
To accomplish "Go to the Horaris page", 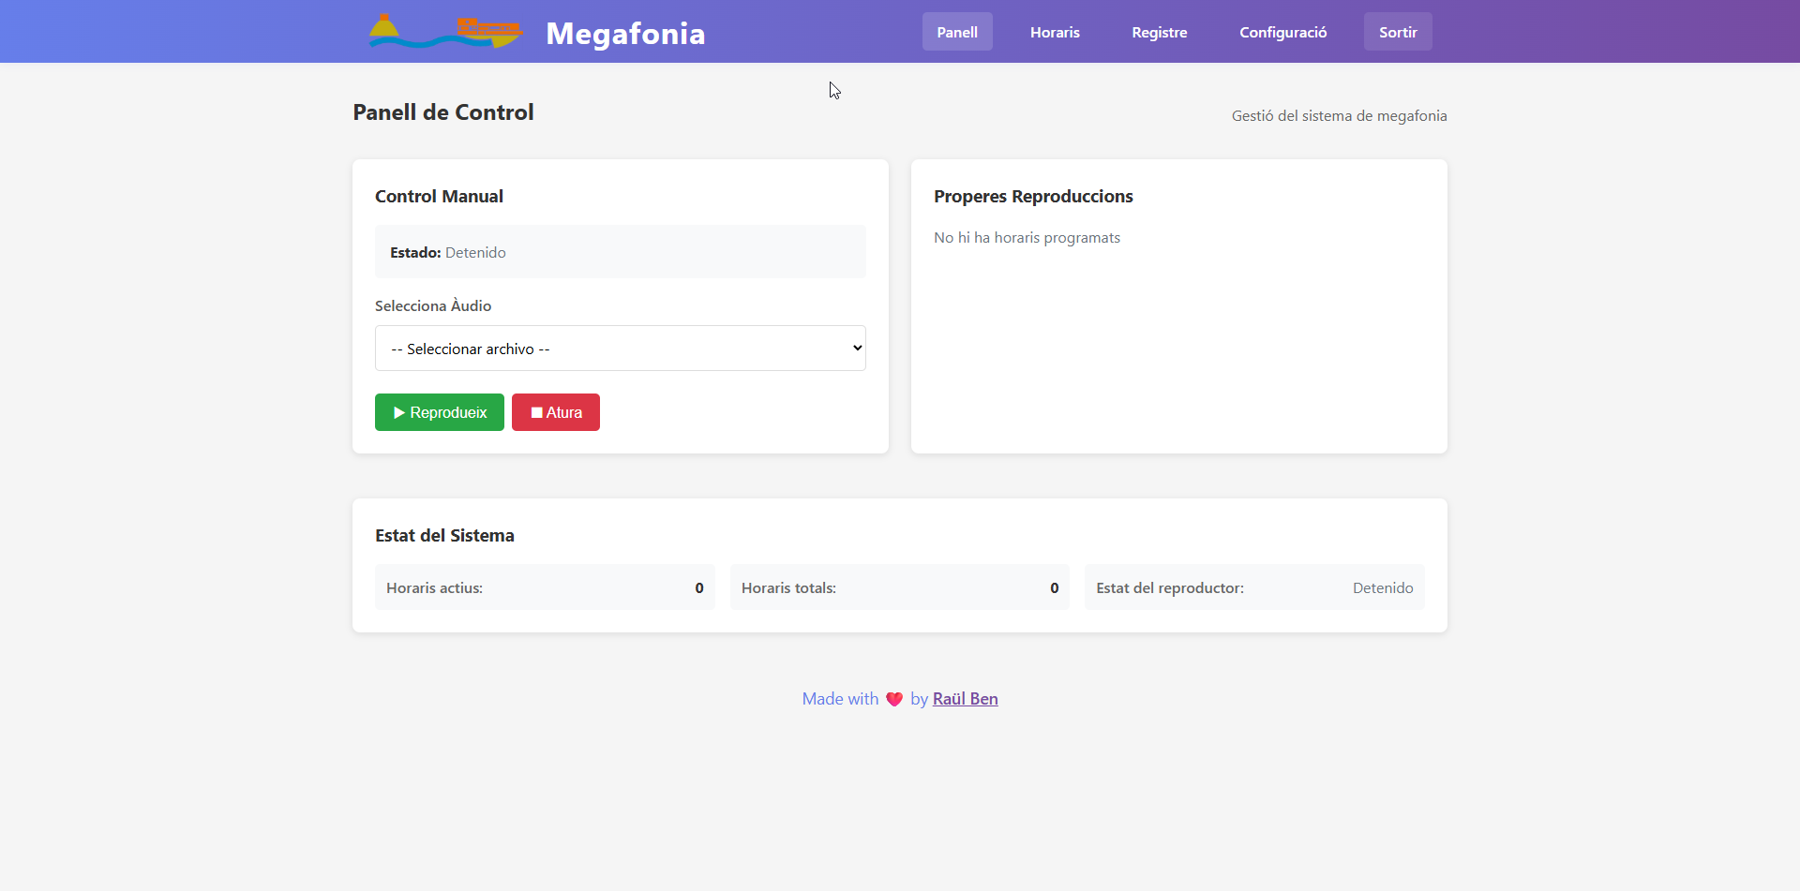I will [1055, 32].
